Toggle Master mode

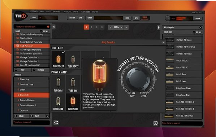(x=72, y=18)
